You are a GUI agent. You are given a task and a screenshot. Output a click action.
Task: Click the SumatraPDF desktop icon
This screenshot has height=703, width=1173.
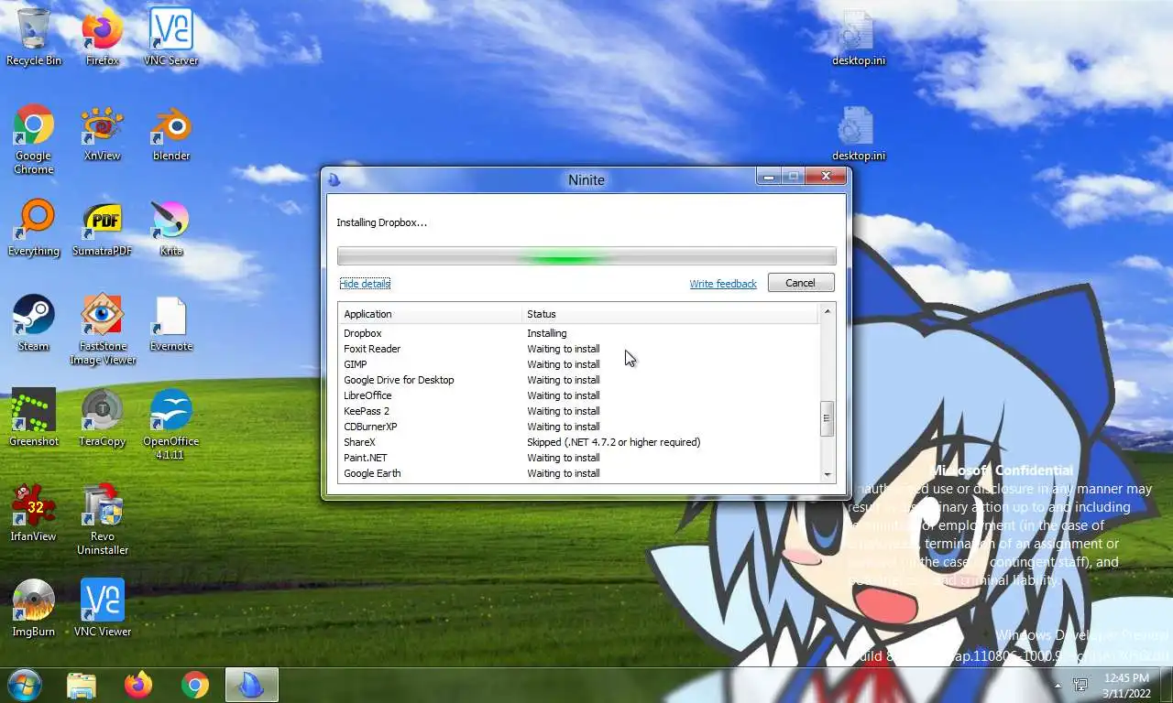(x=103, y=228)
